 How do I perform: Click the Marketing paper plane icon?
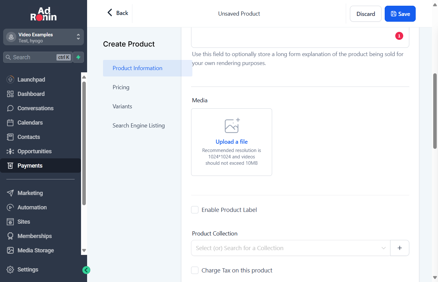click(x=10, y=193)
